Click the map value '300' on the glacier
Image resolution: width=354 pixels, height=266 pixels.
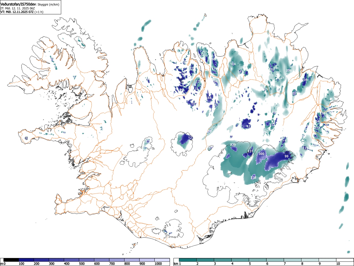click(261, 154)
